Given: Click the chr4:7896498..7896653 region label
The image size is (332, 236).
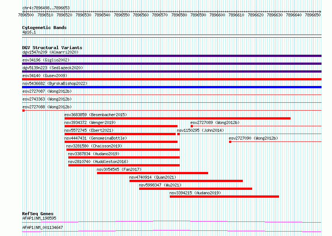Looking at the screenshot, I should point(46,8).
